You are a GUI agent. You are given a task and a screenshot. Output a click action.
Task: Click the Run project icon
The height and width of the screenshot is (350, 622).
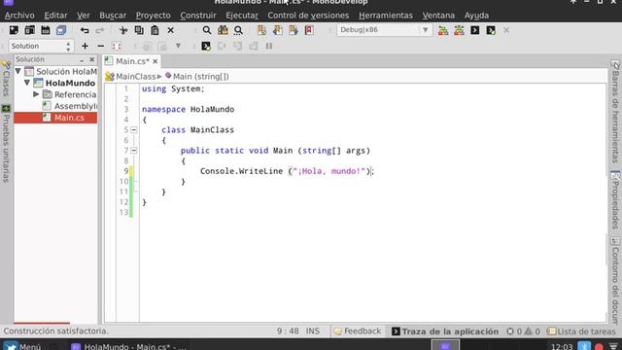click(475, 30)
